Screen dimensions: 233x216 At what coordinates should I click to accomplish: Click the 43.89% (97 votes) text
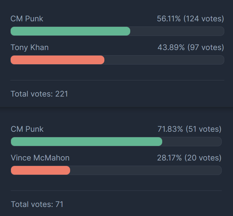(191, 47)
